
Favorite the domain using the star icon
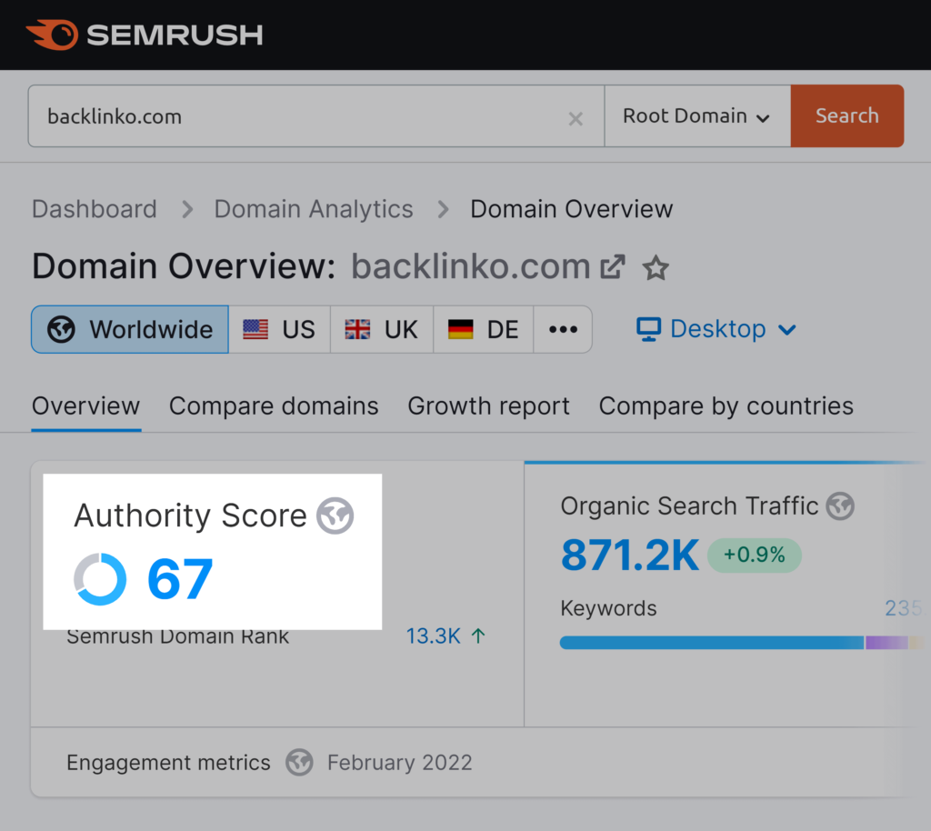pos(656,267)
